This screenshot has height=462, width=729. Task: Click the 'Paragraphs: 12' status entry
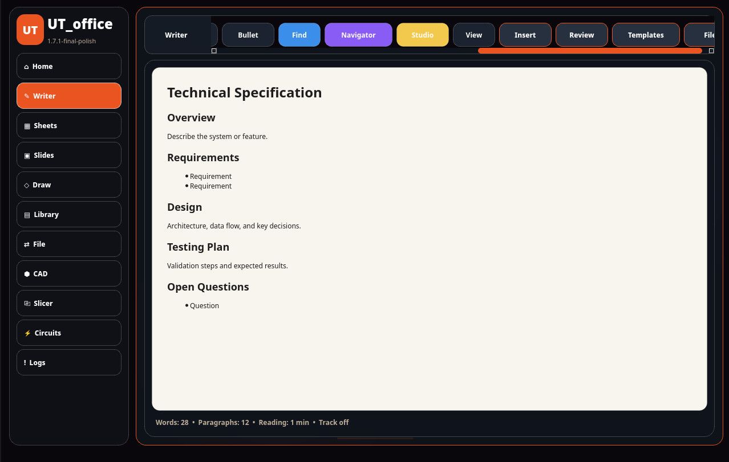[224, 423]
